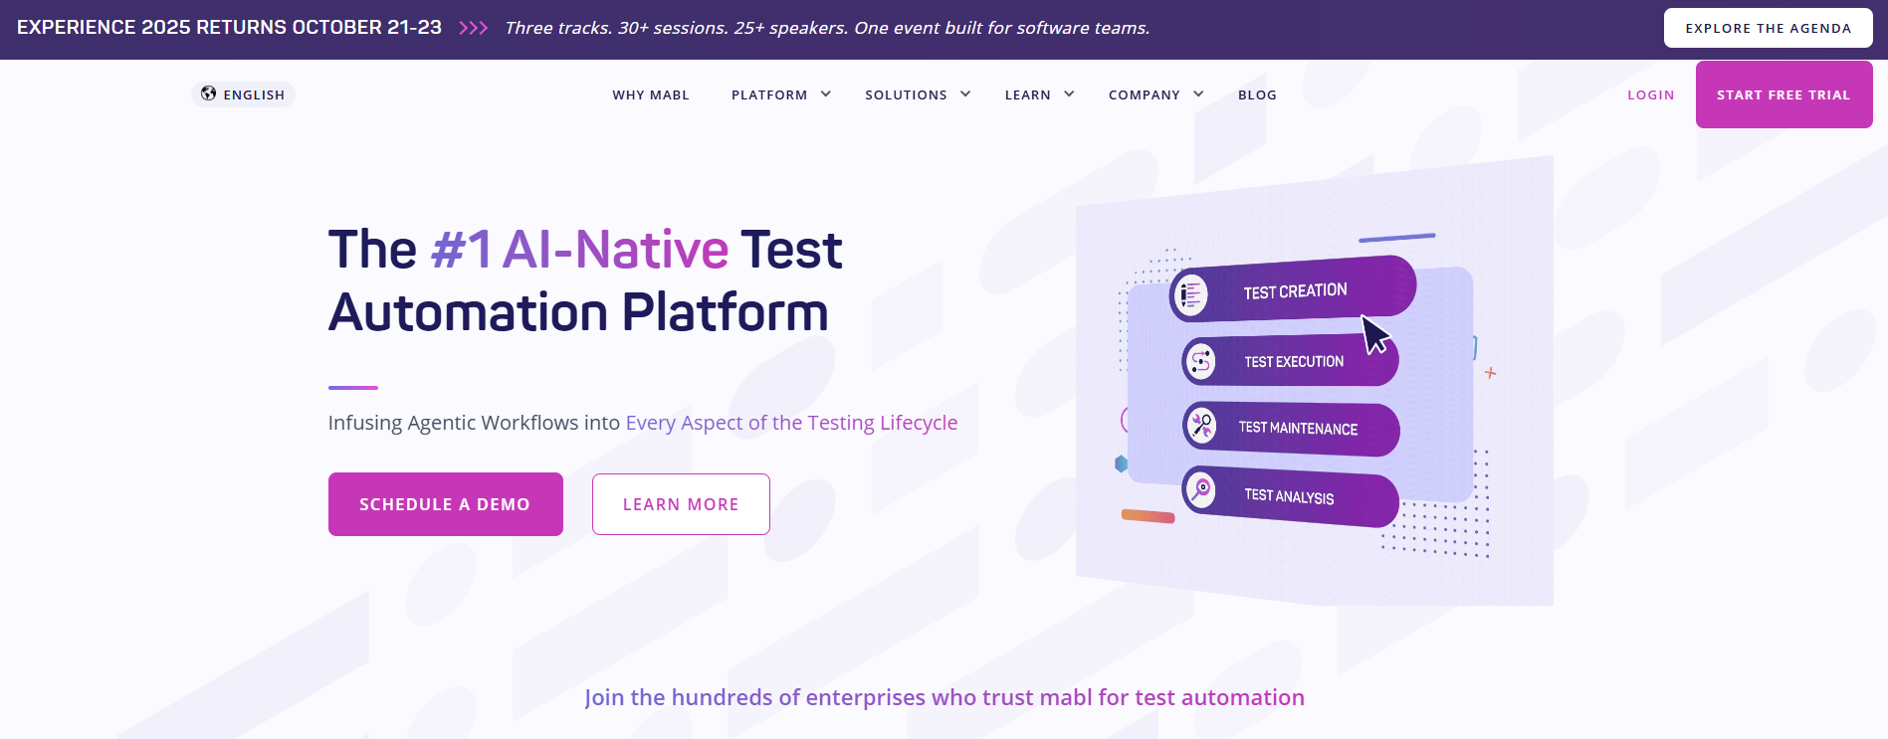Image resolution: width=1888 pixels, height=739 pixels.
Task: Click the Test Maintenance tools icon
Action: (1202, 426)
